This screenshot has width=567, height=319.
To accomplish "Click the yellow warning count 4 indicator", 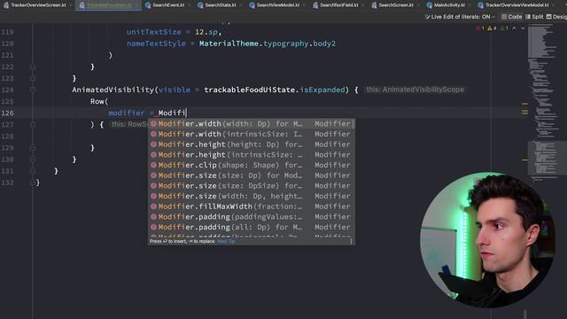I will pyautogui.click(x=492, y=27).
